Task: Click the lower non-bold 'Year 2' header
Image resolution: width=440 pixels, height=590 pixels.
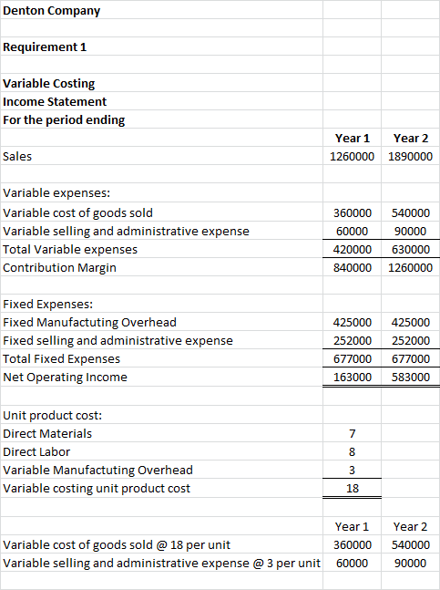Action: pyautogui.click(x=410, y=526)
